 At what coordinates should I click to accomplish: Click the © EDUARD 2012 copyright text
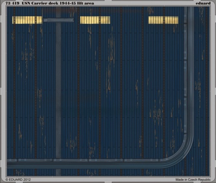(18, 180)
